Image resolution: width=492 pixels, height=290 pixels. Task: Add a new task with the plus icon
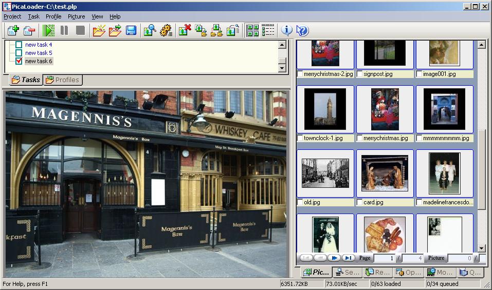[x=13, y=30]
